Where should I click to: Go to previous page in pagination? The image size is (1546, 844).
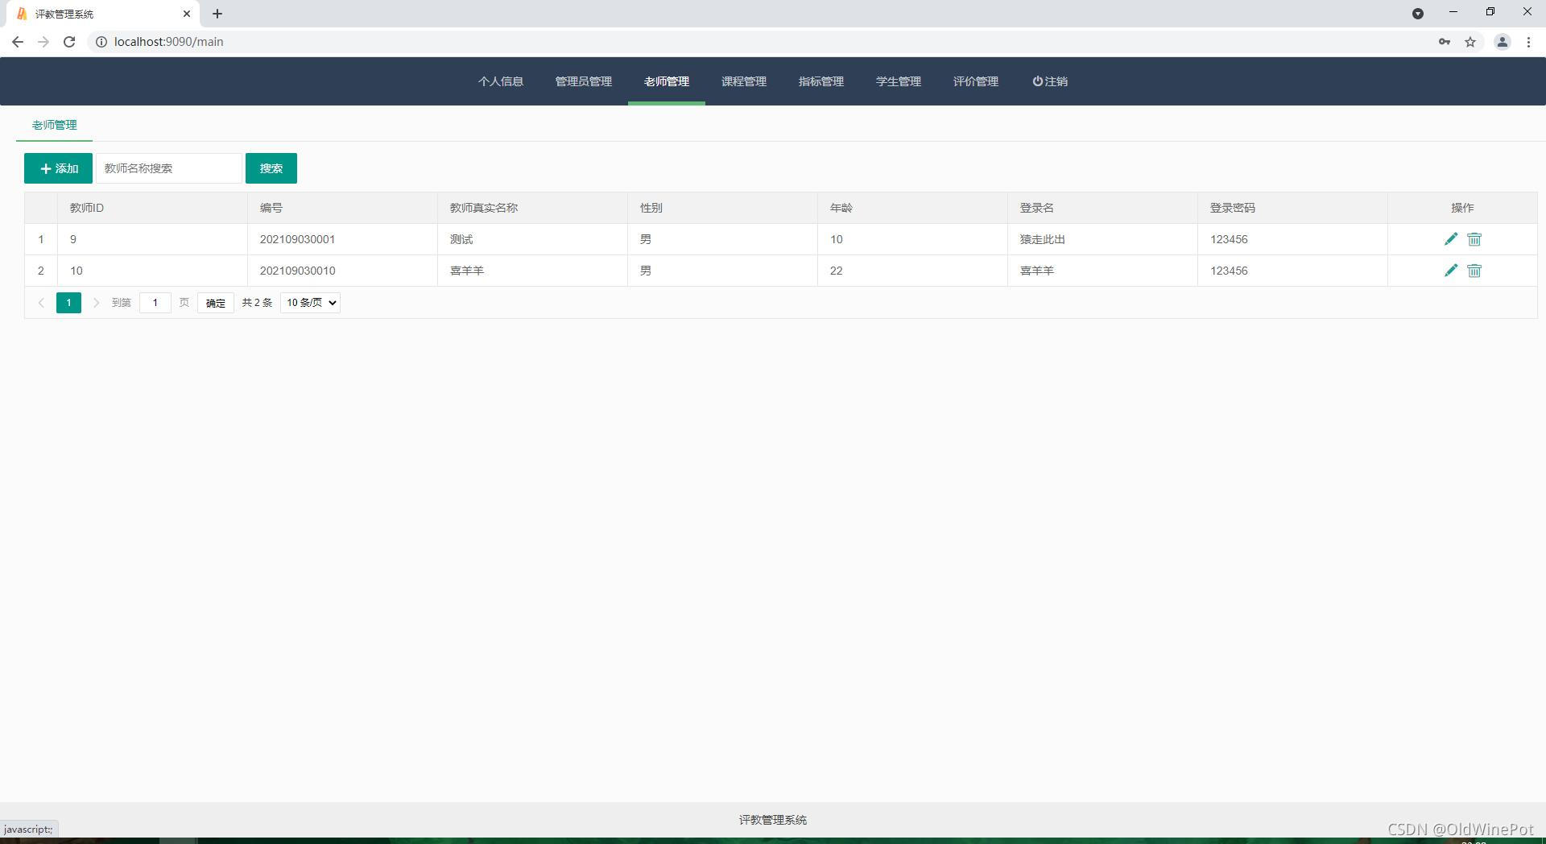coord(41,303)
